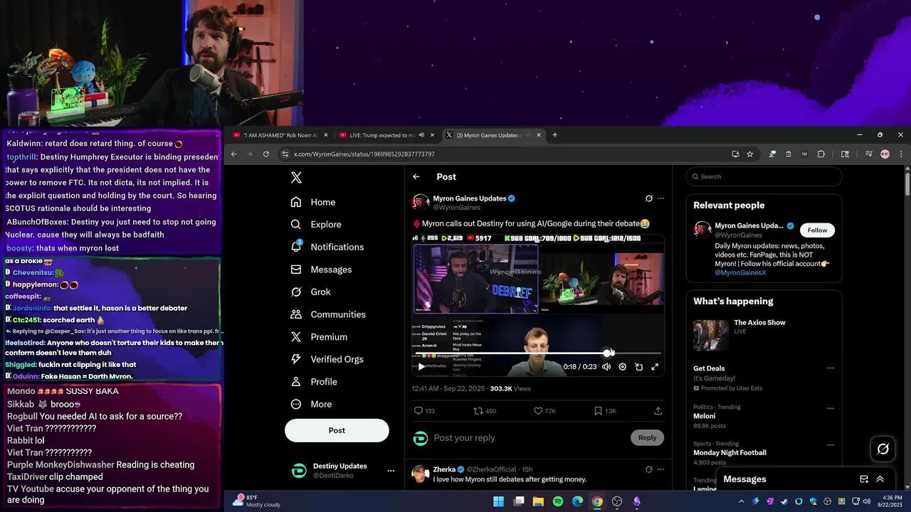Go back with the Post arrow
911x512 pixels.
[x=416, y=177]
